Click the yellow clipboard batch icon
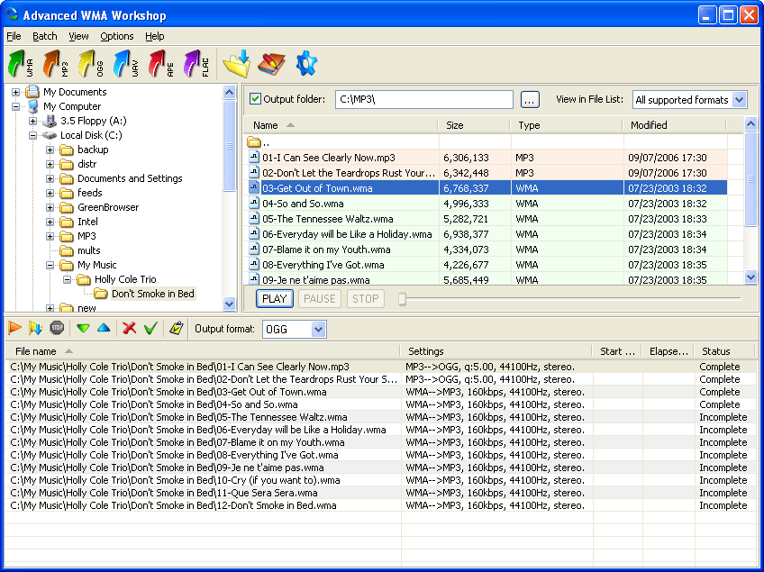The image size is (764, 572). [x=176, y=328]
